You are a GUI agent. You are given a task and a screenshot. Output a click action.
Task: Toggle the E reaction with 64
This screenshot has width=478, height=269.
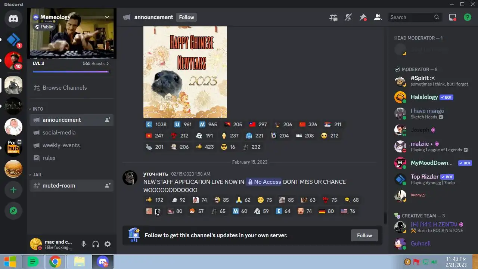(x=283, y=211)
